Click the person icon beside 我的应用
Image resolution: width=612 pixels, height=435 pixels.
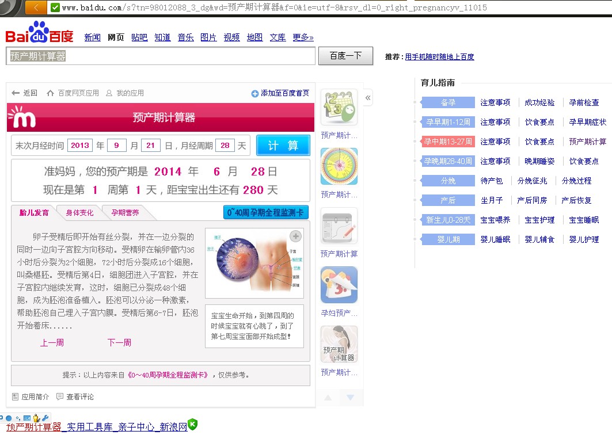coord(109,93)
